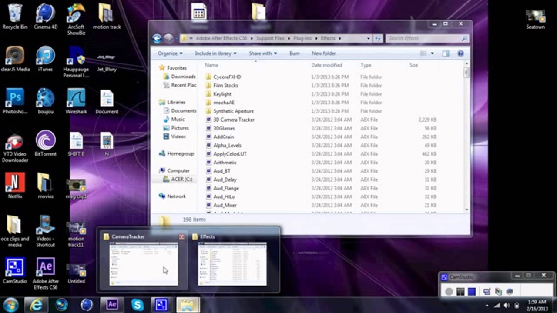The height and width of the screenshot is (313, 557).
Task: Open the Photoshop desktop shortcut
Action: tap(15, 101)
